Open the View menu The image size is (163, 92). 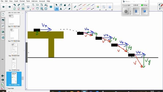coord(11,1)
